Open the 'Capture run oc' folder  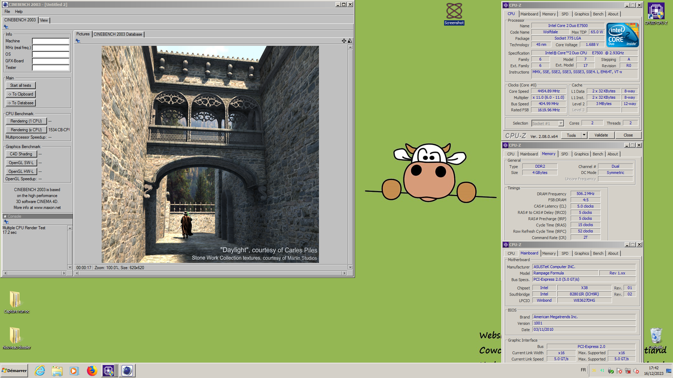(16, 302)
